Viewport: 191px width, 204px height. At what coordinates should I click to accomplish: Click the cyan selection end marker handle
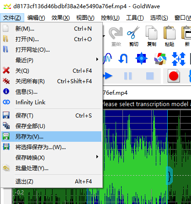click(x=169, y=176)
